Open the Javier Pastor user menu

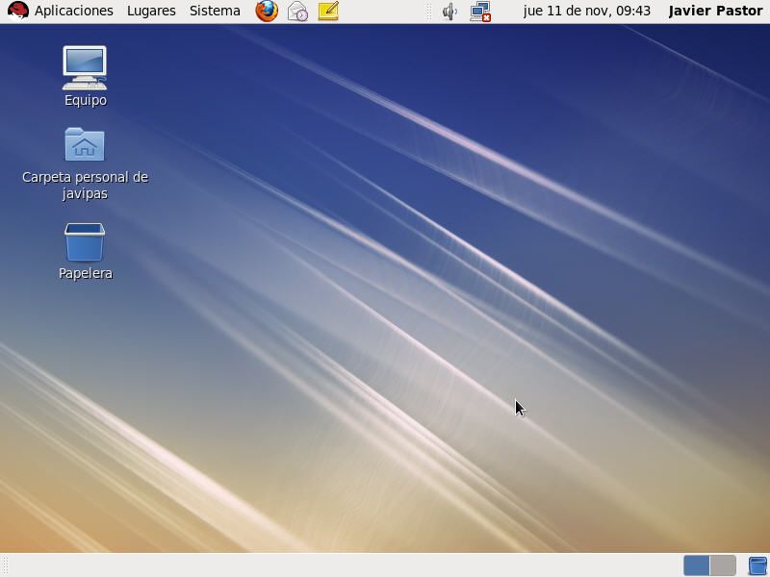(715, 11)
